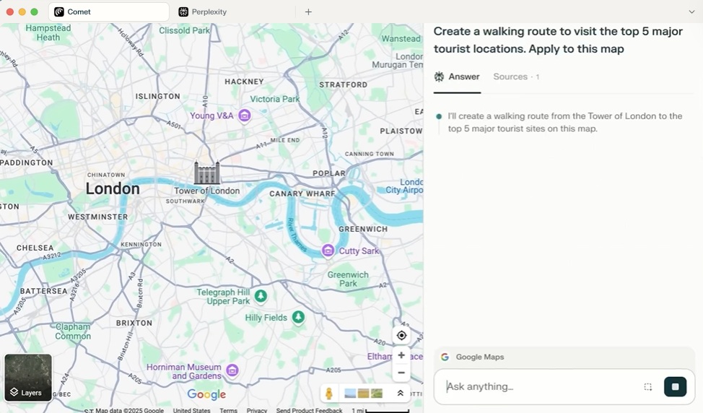Select the Young V&A museum pin
Viewport: 703px width, 413px height.
tap(245, 116)
